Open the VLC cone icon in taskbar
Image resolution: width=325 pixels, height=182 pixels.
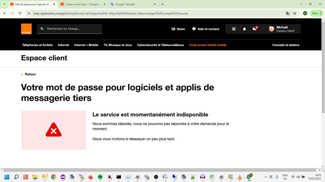point(240,177)
